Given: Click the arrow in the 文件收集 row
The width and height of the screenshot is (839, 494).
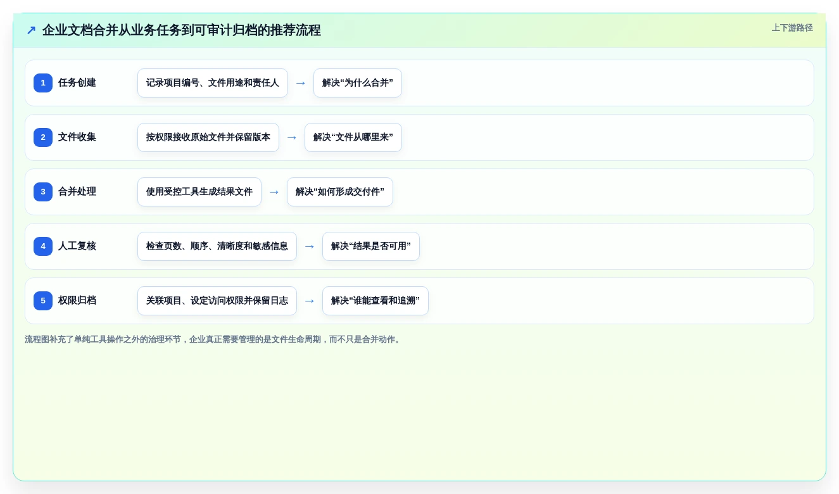Looking at the screenshot, I should point(292,137).
